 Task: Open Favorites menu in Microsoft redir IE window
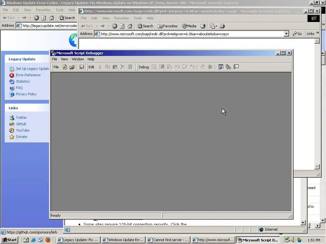121,18
